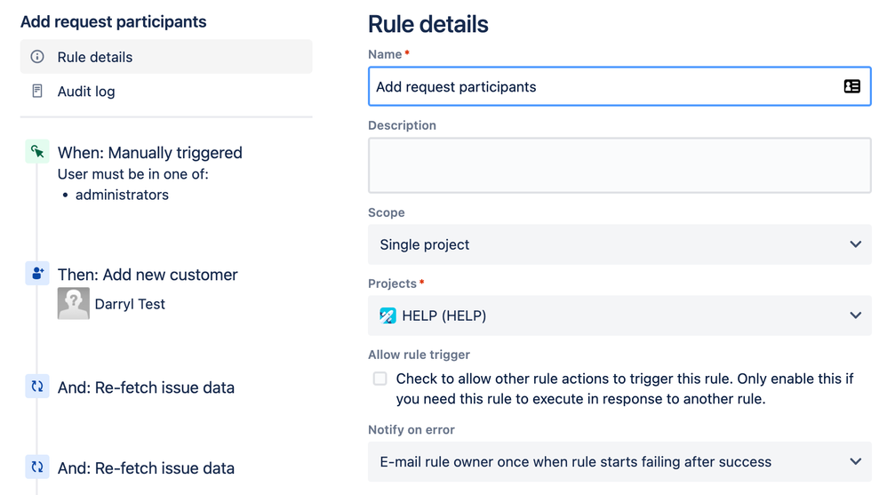The height and width of the screenshot is (495, 887).
Task: Click Darryl Test avatar image
Action: tap(74, 304)
